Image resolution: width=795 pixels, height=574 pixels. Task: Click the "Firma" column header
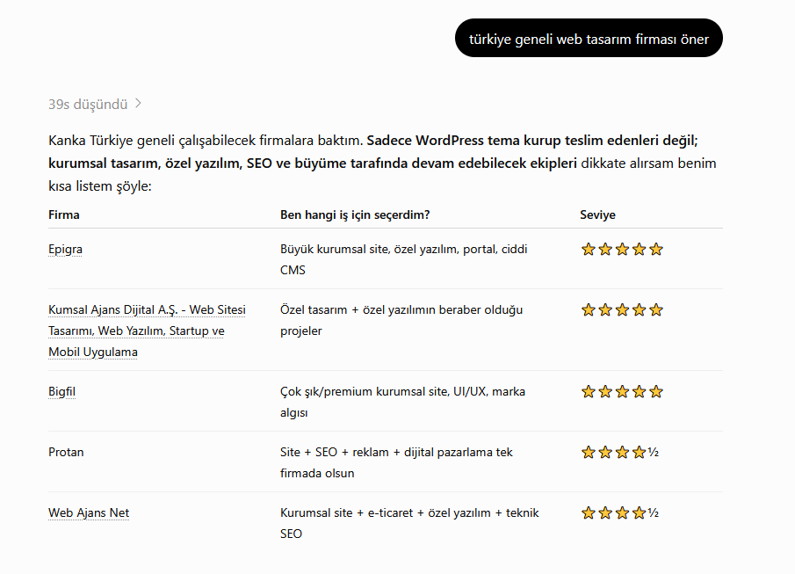[64, 214]
